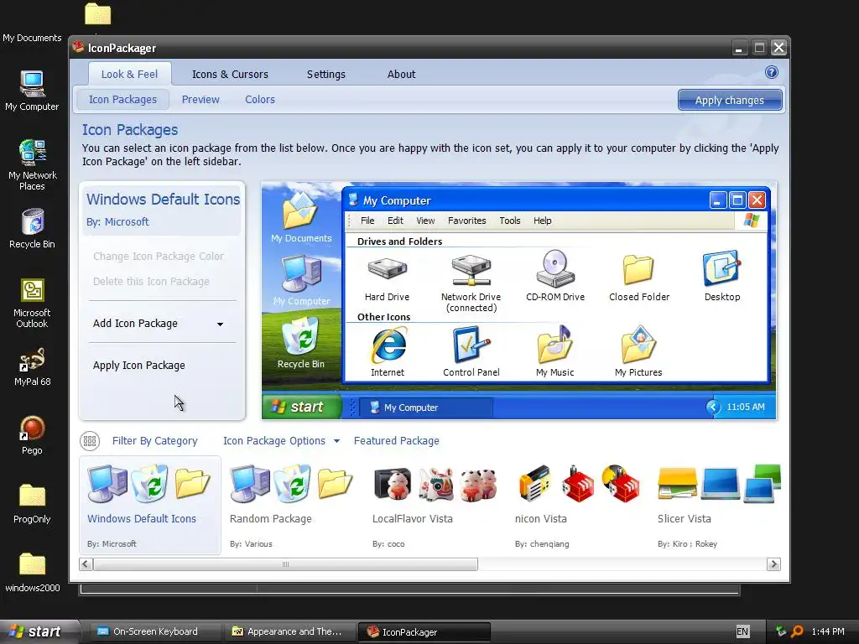Click Internet Explorer icon in preview
This screenshot has width=859, height=644.
click(x=388, y=345)
